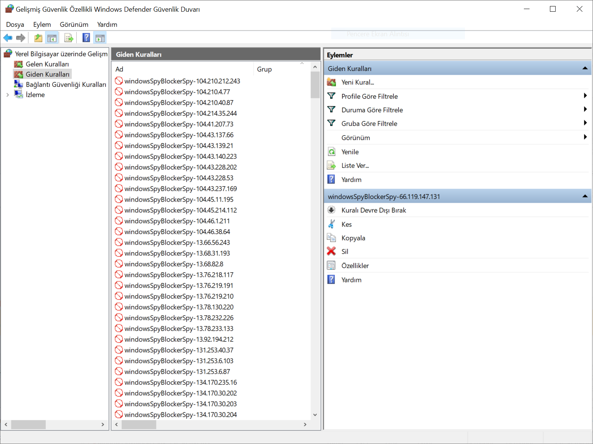Select rule windowsSpyBlockerSpy-13.92.194.212
The width and height of the screenshot is (593, 444).
pyautogui.click(x=179, y=339)
